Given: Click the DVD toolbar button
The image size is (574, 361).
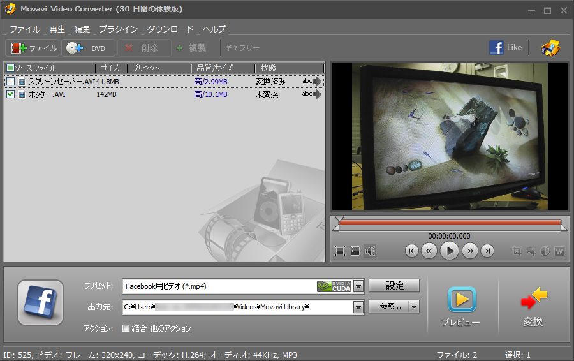Looking at the screenshot, I should point(88,48).
